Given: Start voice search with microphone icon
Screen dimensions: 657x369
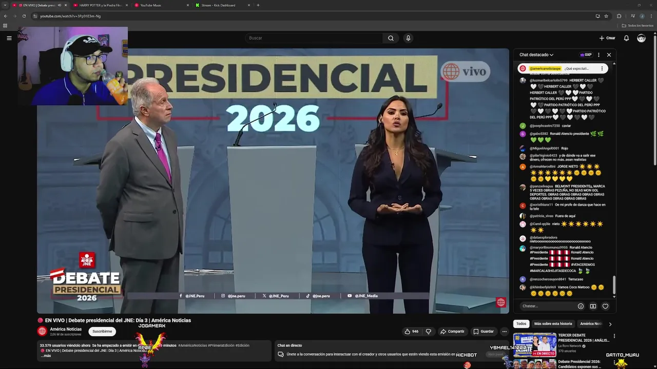Looking at the screenshot, I should pos(408,38).
